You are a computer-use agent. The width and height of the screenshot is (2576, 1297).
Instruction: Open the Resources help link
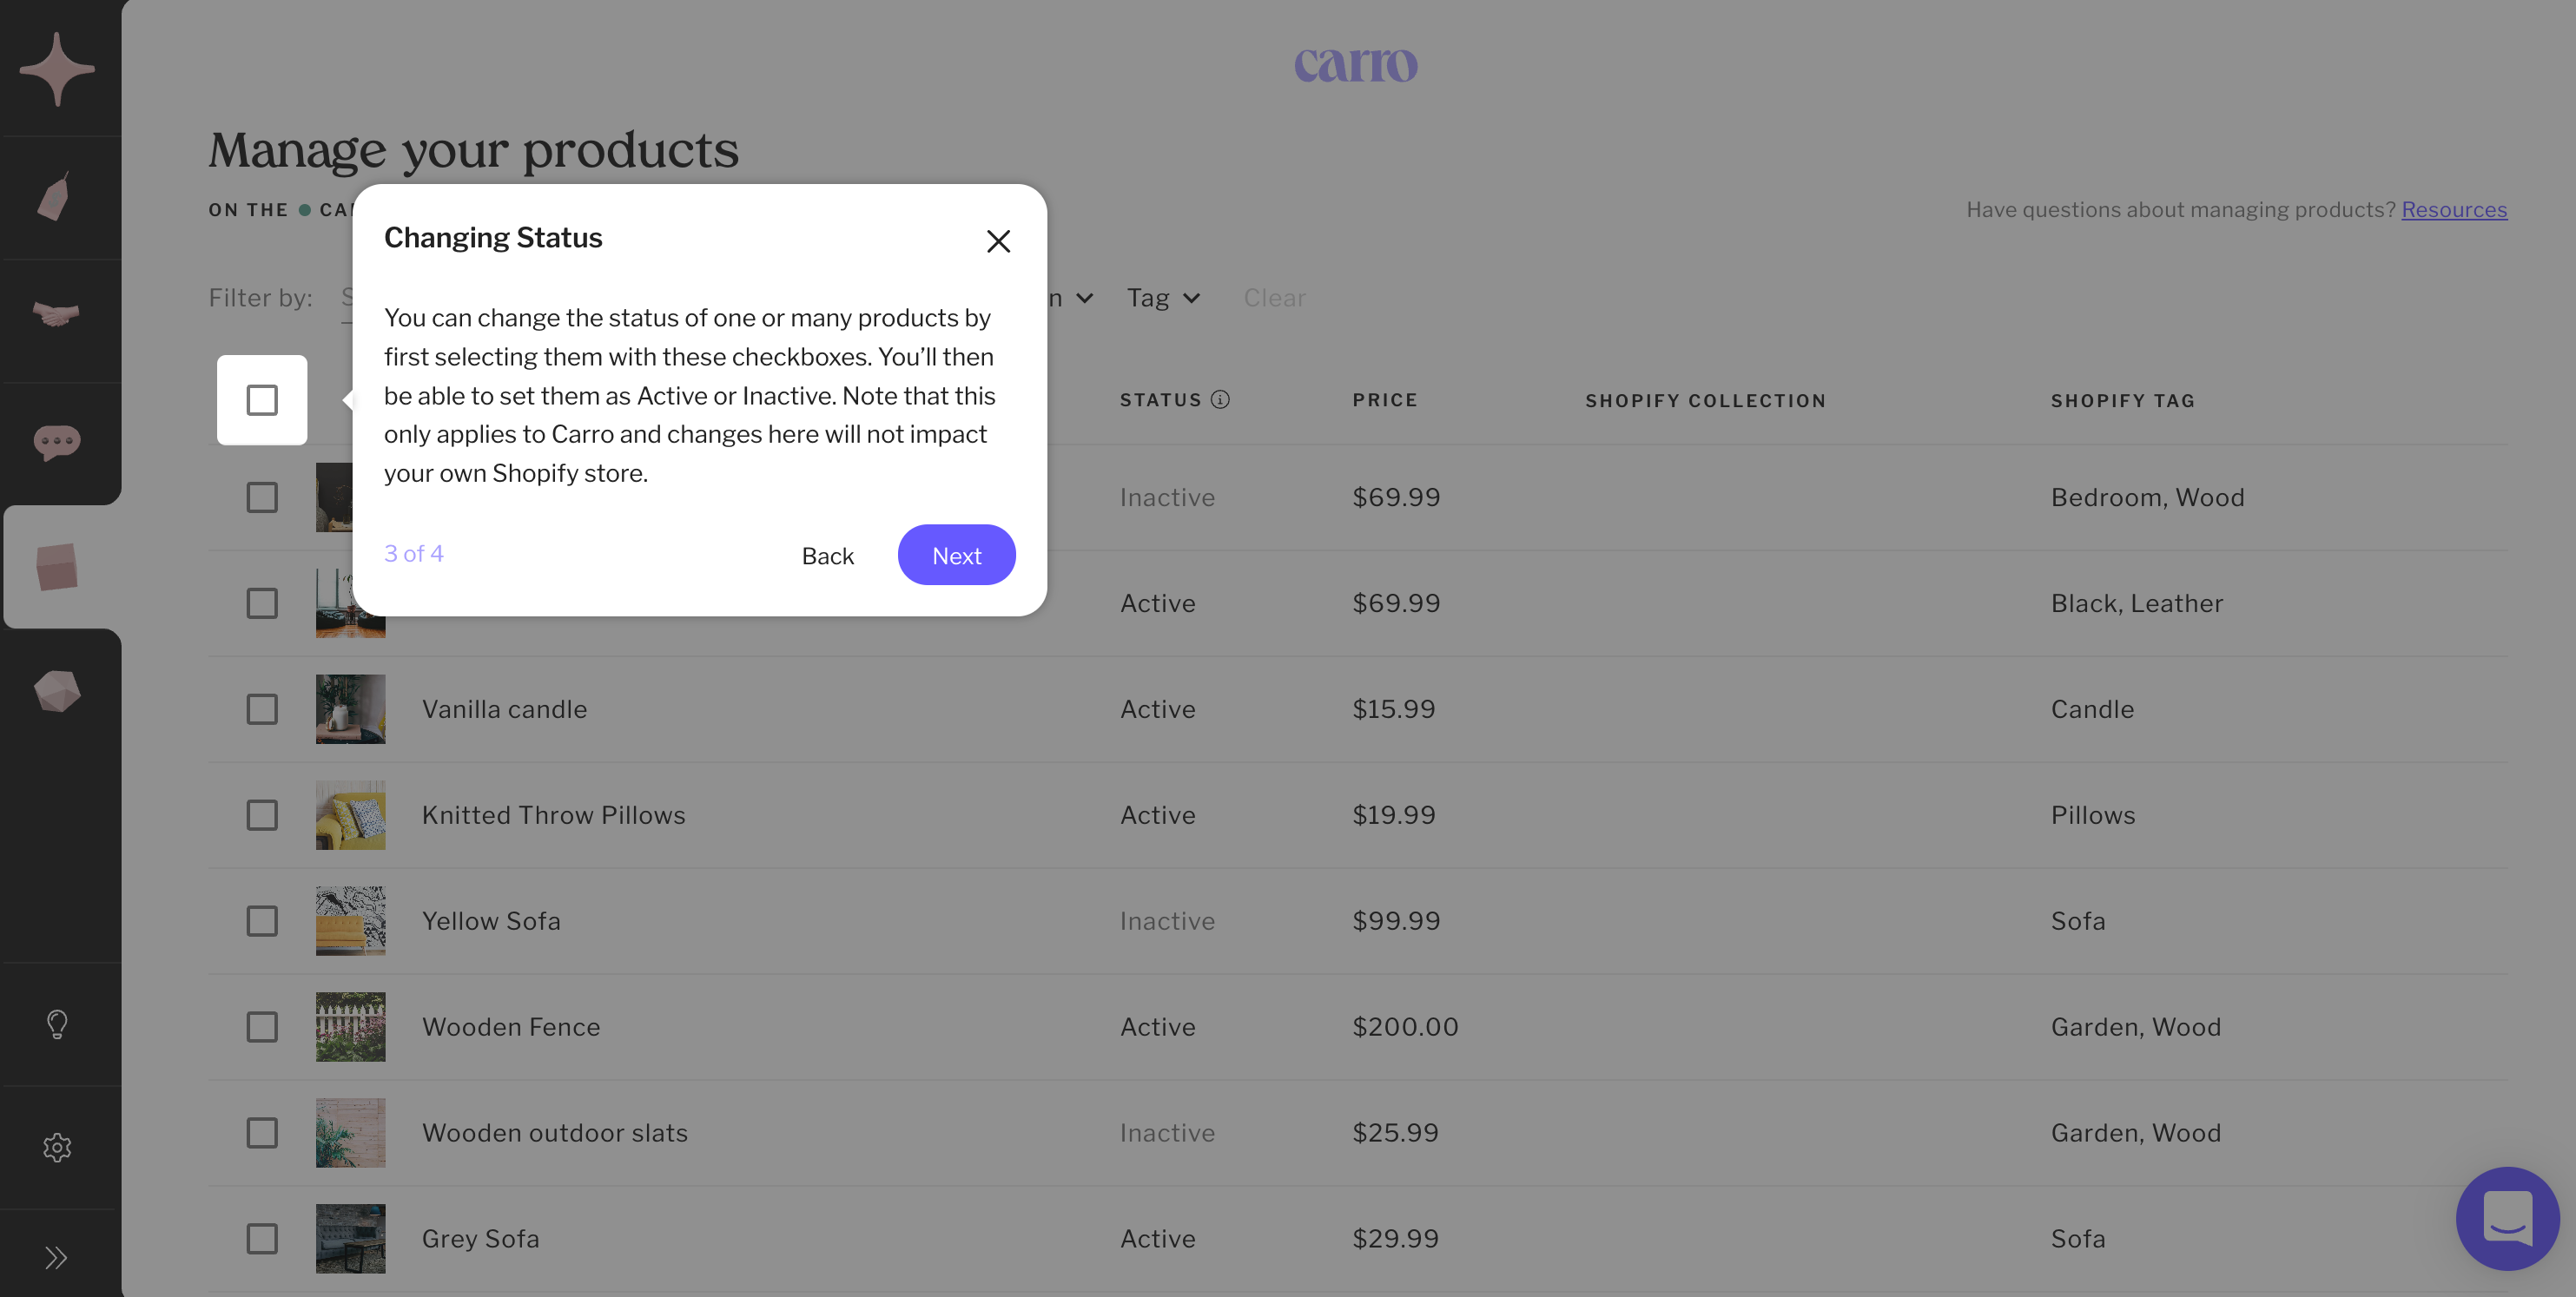pos(2453,210)
